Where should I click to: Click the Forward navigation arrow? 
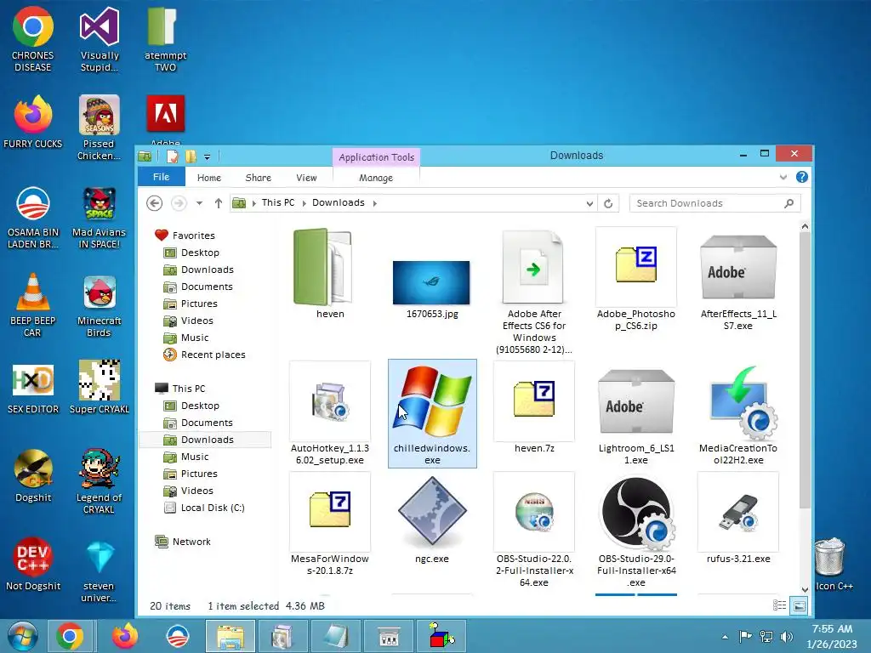pyautogui.click(x=179, y=203)
